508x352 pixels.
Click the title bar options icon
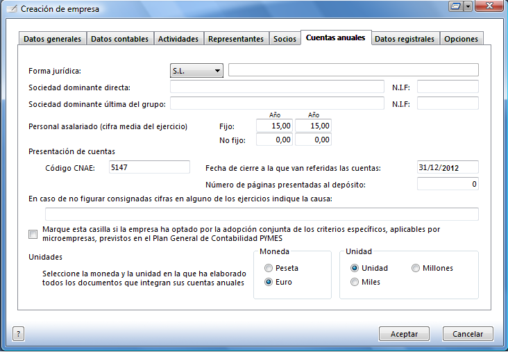click(x=456, y=7)
